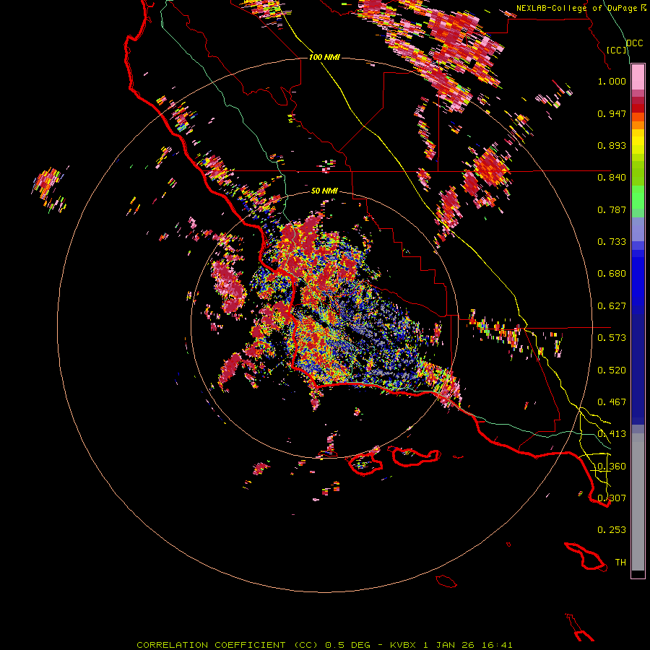Click the DCC label above the scale
This screenshot has height=650, width=650.
tap(634, 43)
